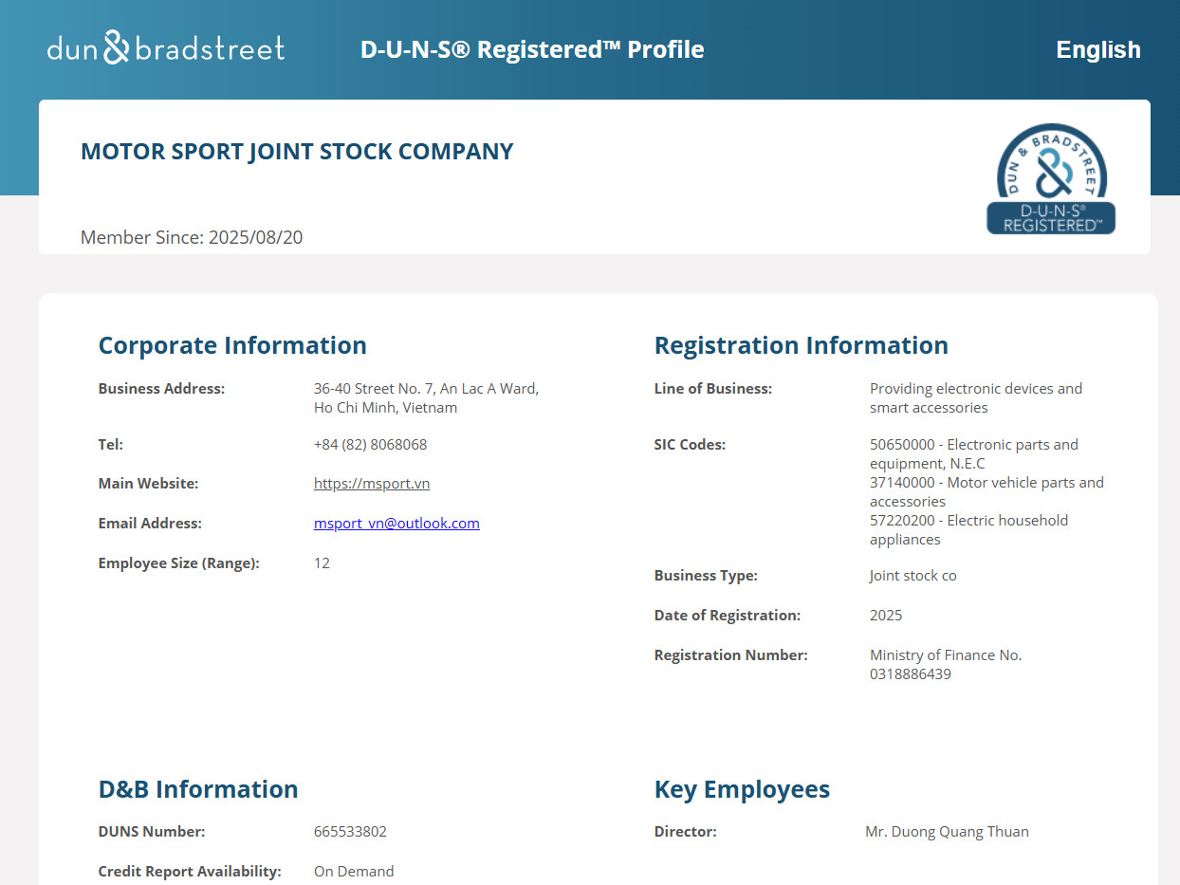Click the D-U-N-S Registered seal badge
Viewport: 1180px width, 885px height.
[x=1051, y=179]
